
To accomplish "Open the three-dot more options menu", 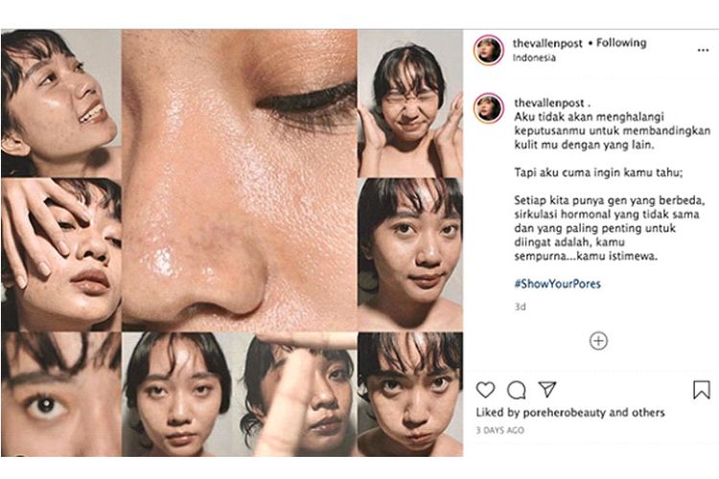I will click(703, 48).
